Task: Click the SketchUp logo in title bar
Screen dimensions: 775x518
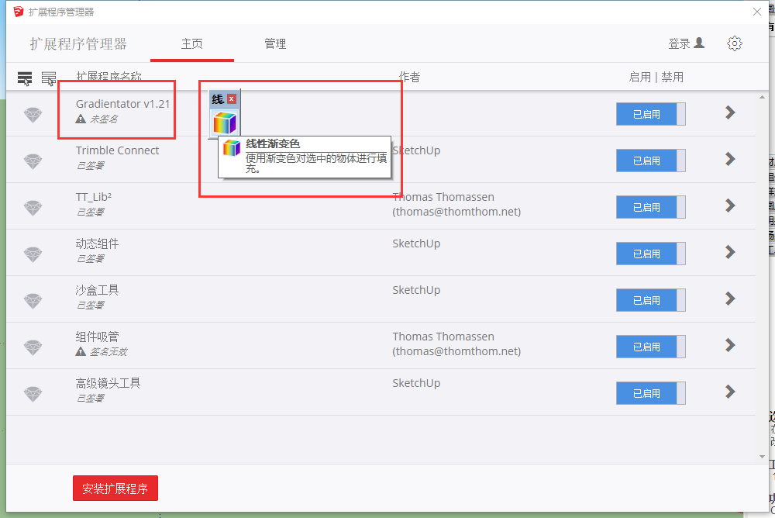Action: (19, 12)
